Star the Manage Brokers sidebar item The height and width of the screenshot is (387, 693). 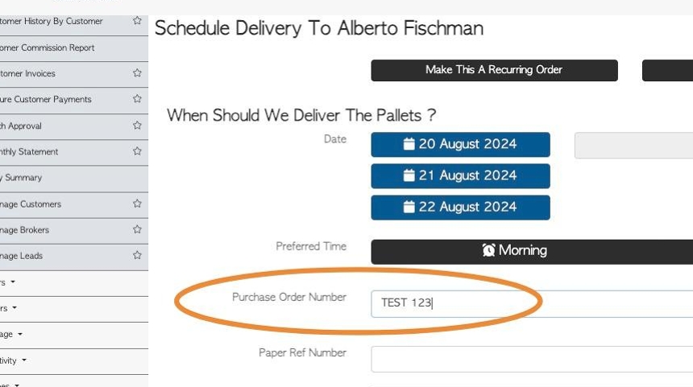[x=138, y=229]
